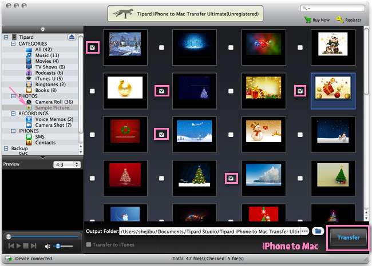Skip to next item in preview player

tap(33, 246)
